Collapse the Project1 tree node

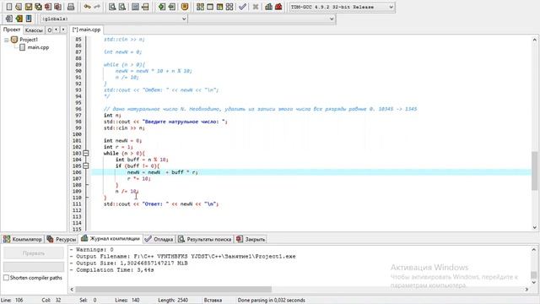point(6,40)
